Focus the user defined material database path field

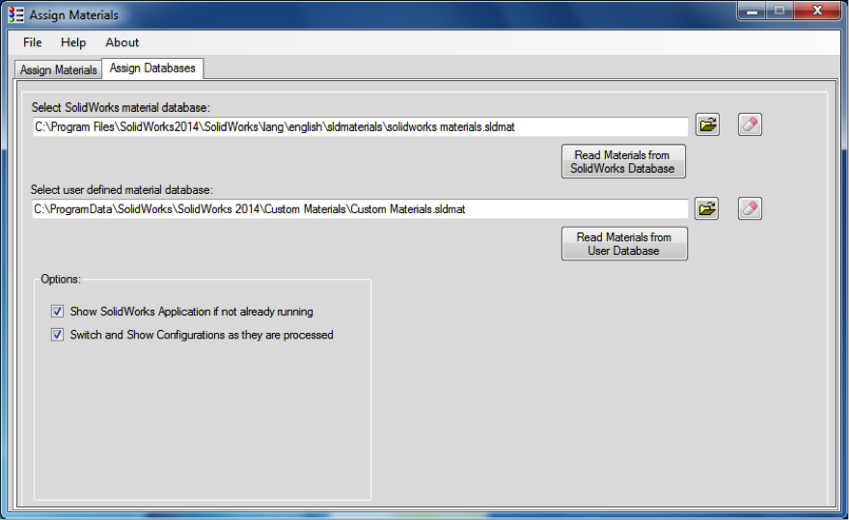360,209
